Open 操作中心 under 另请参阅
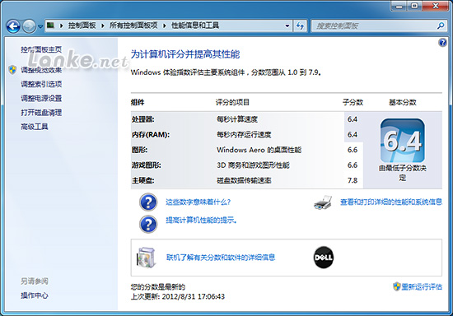 click(x=35, y=295)
